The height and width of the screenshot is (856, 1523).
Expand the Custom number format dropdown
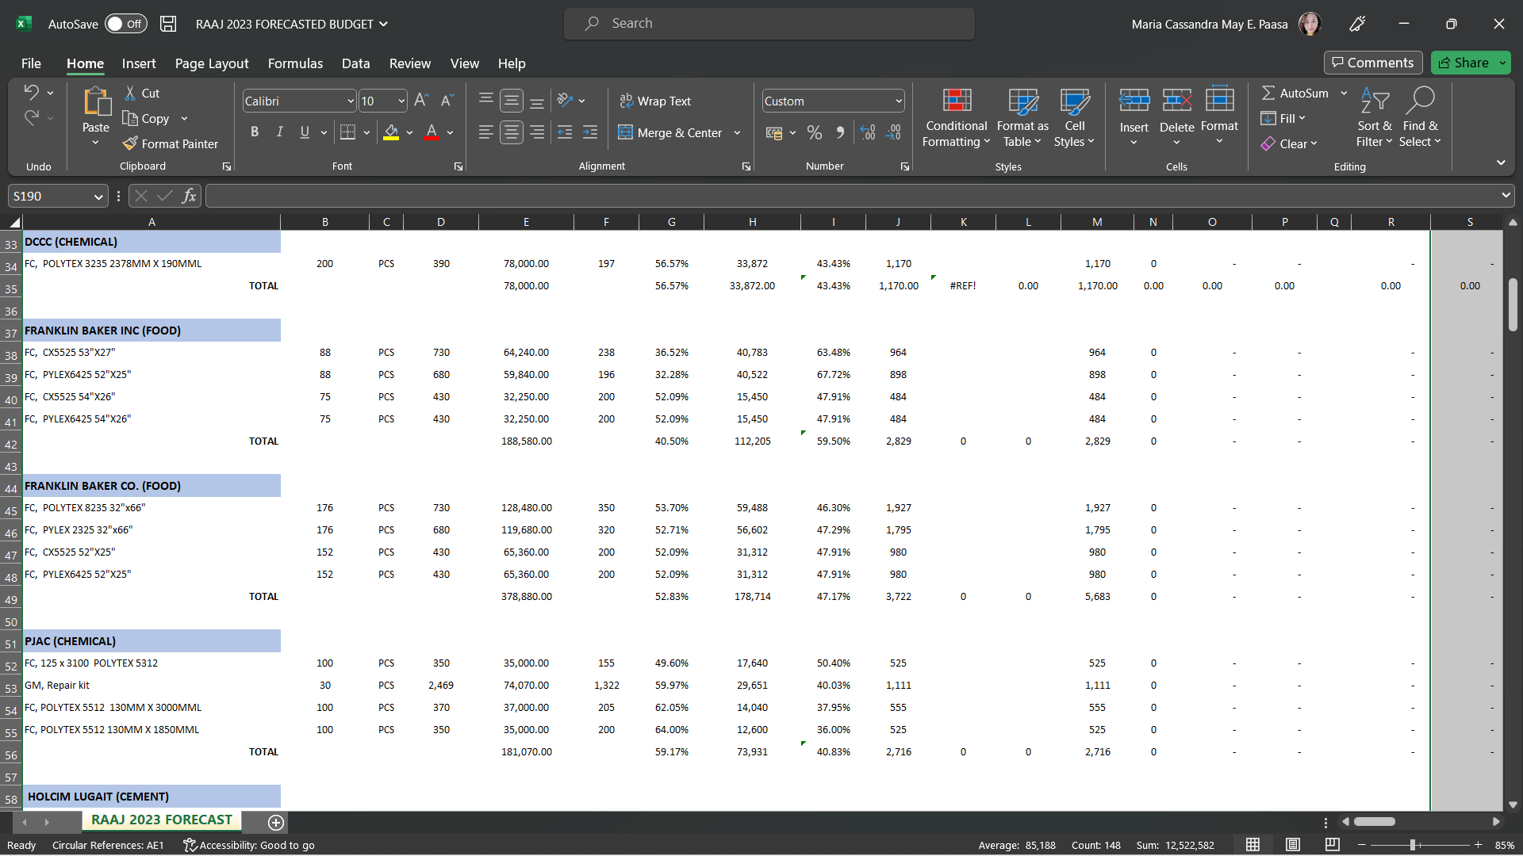[898, 101]
